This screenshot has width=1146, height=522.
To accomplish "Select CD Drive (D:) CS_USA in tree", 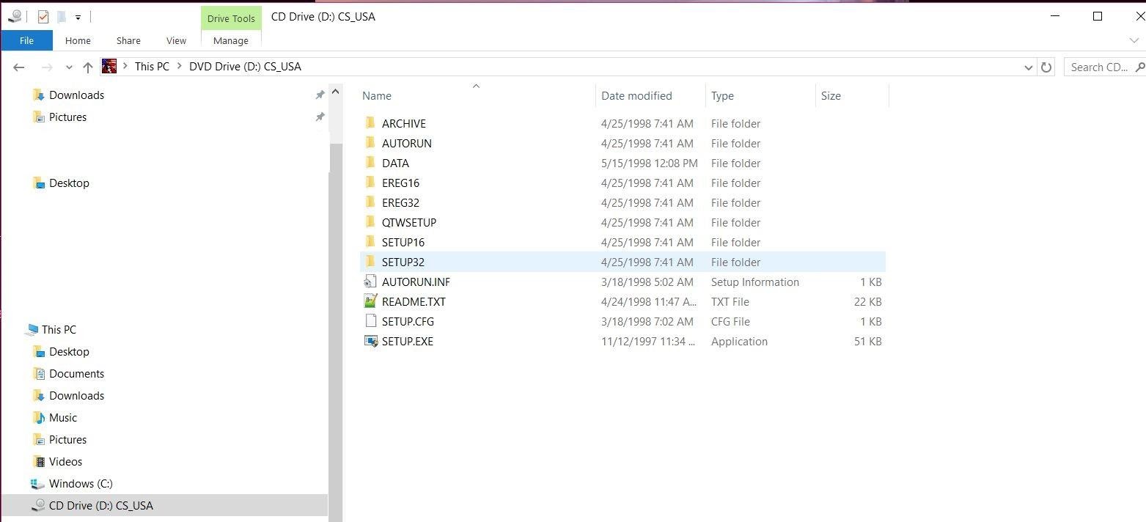I will (x=101, y=506).
